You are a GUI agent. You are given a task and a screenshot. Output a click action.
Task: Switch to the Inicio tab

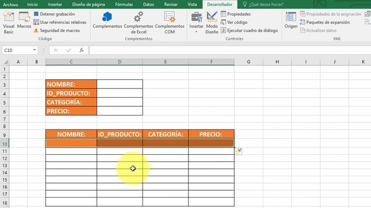point(32,5)
